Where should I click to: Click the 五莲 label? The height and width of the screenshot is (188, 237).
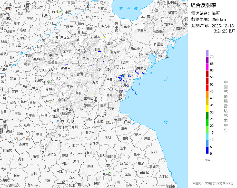pyautogui.click(x=122, y=74)
